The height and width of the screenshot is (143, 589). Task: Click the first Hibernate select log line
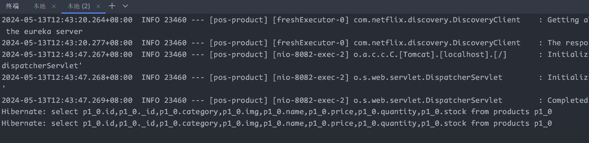277,112
